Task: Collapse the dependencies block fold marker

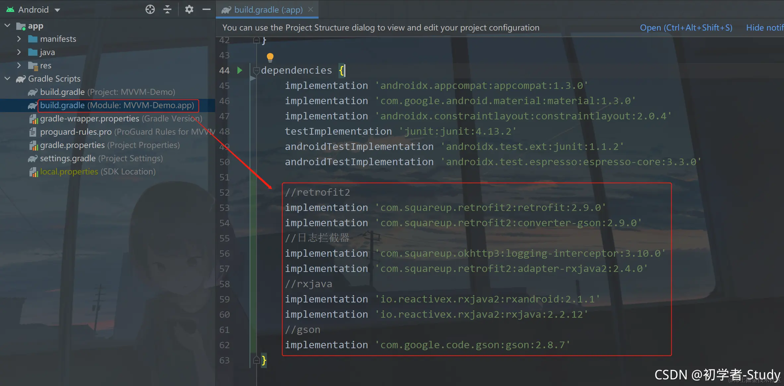Action: (256, 71)
